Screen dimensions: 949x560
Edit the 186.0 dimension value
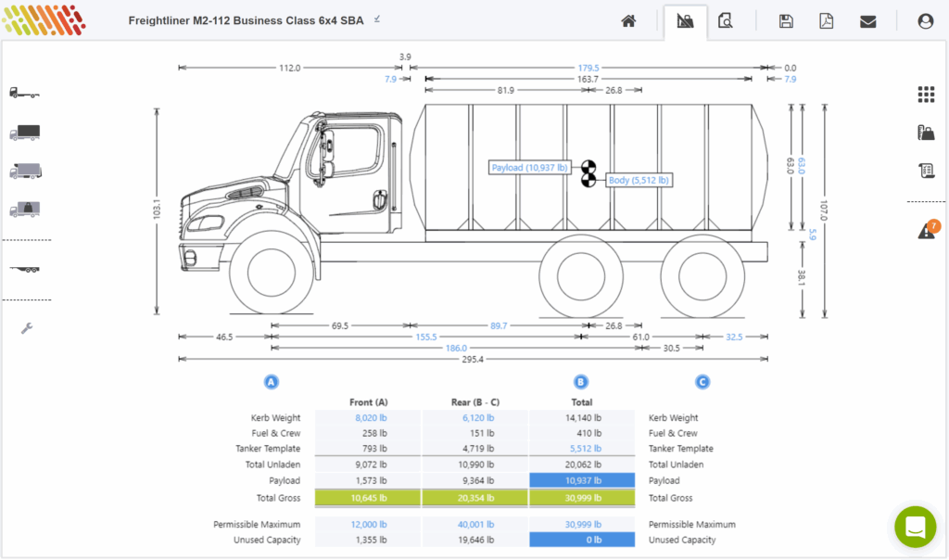click(x=456, y=348)
